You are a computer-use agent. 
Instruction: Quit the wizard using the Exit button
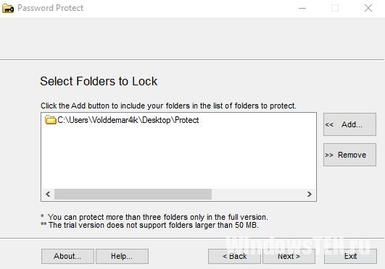(x=350, y=256)
